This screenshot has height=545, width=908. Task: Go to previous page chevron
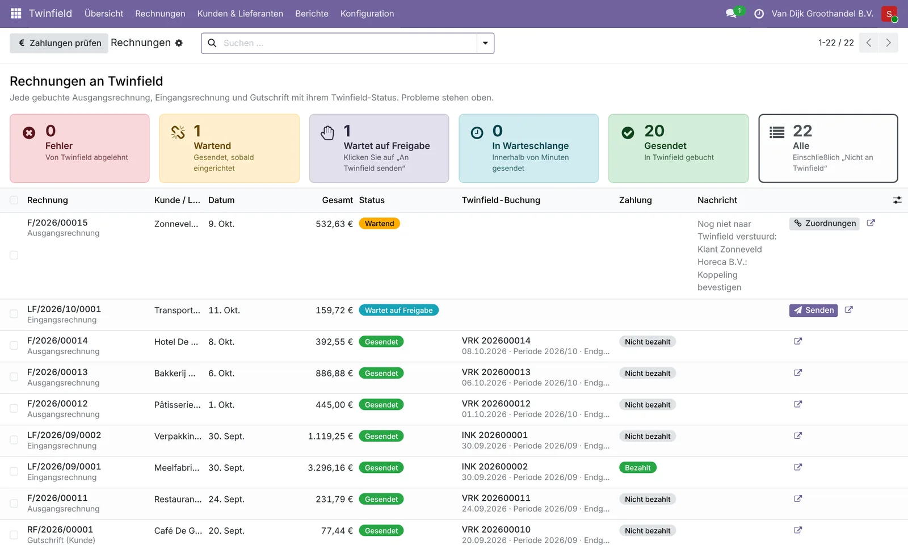(869, 43)
